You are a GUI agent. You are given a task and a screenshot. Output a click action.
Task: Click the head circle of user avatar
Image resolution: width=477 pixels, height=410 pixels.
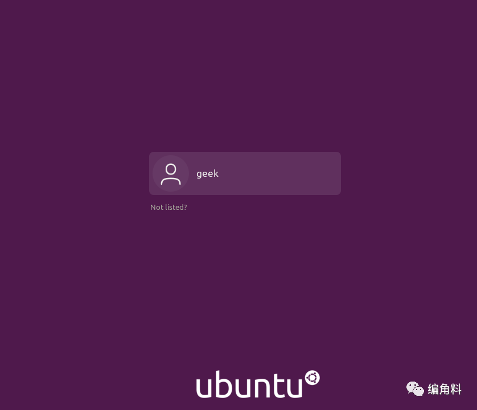pos(171,169)
